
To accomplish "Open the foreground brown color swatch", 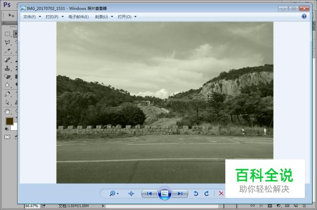I will point(9,121).
